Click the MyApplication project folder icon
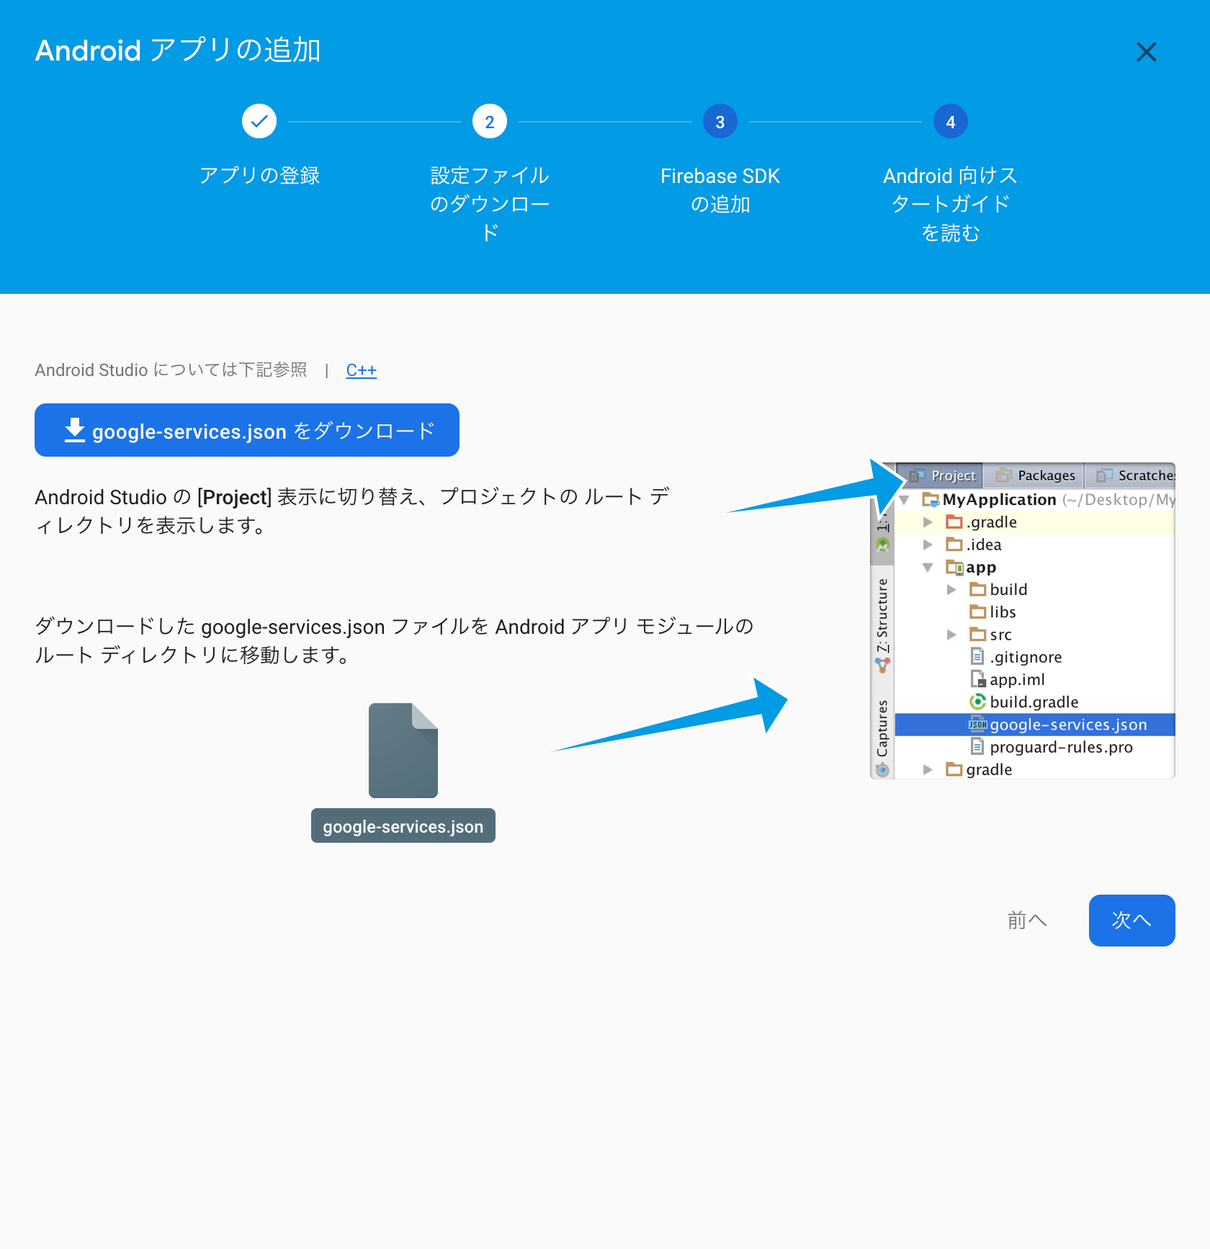 pyautogui.click(x=930, y=499)
